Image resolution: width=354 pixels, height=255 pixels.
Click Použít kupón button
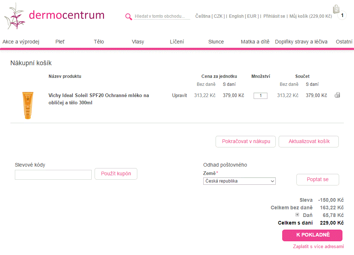116,174
